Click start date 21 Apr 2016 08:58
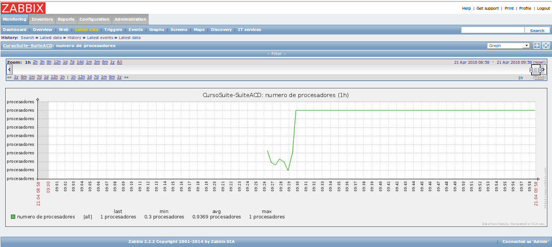The width and height of the screenshot is (552, 247). tap(472, 62)
